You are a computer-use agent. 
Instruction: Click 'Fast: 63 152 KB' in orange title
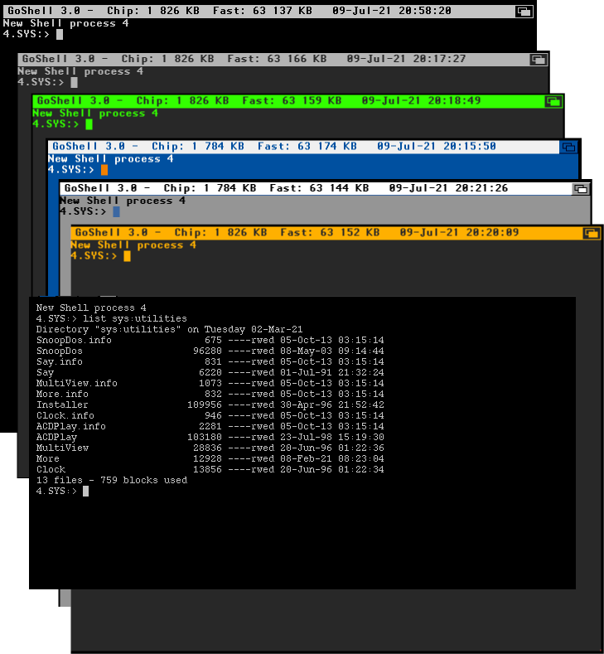pos(330,233)
